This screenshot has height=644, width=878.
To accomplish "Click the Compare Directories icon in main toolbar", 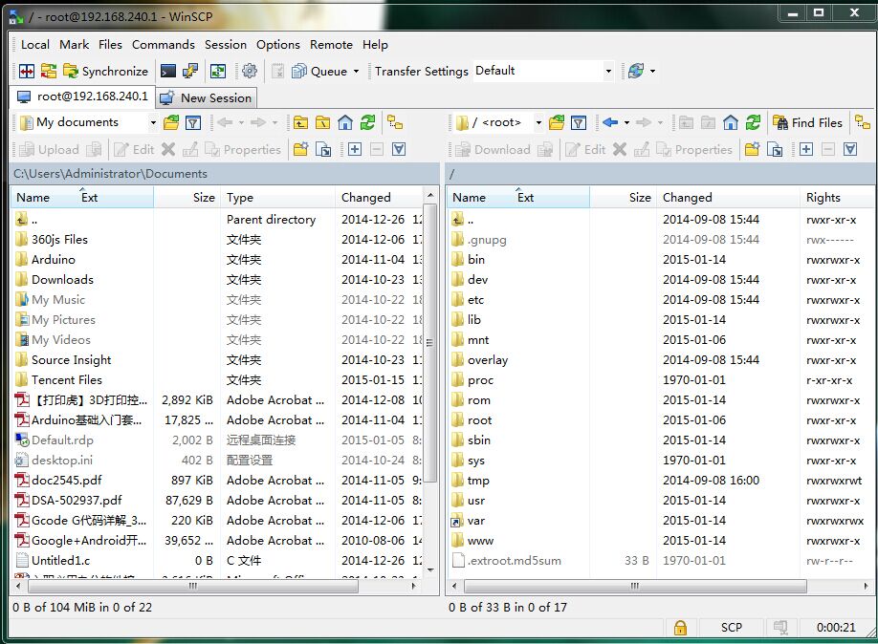I will coord(27,71).
